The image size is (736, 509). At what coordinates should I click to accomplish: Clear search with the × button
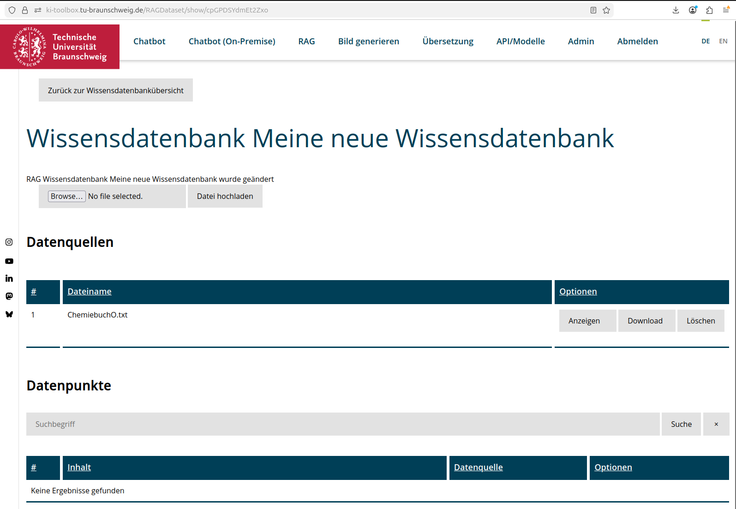(x=716, y=424)
